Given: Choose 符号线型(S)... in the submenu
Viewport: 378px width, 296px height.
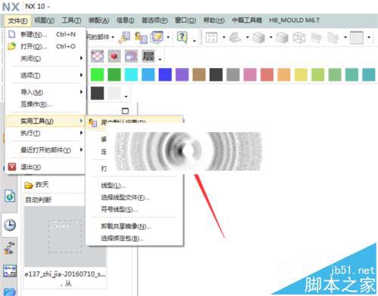Looking at the screenshot, I should click(x=135, y=209).
